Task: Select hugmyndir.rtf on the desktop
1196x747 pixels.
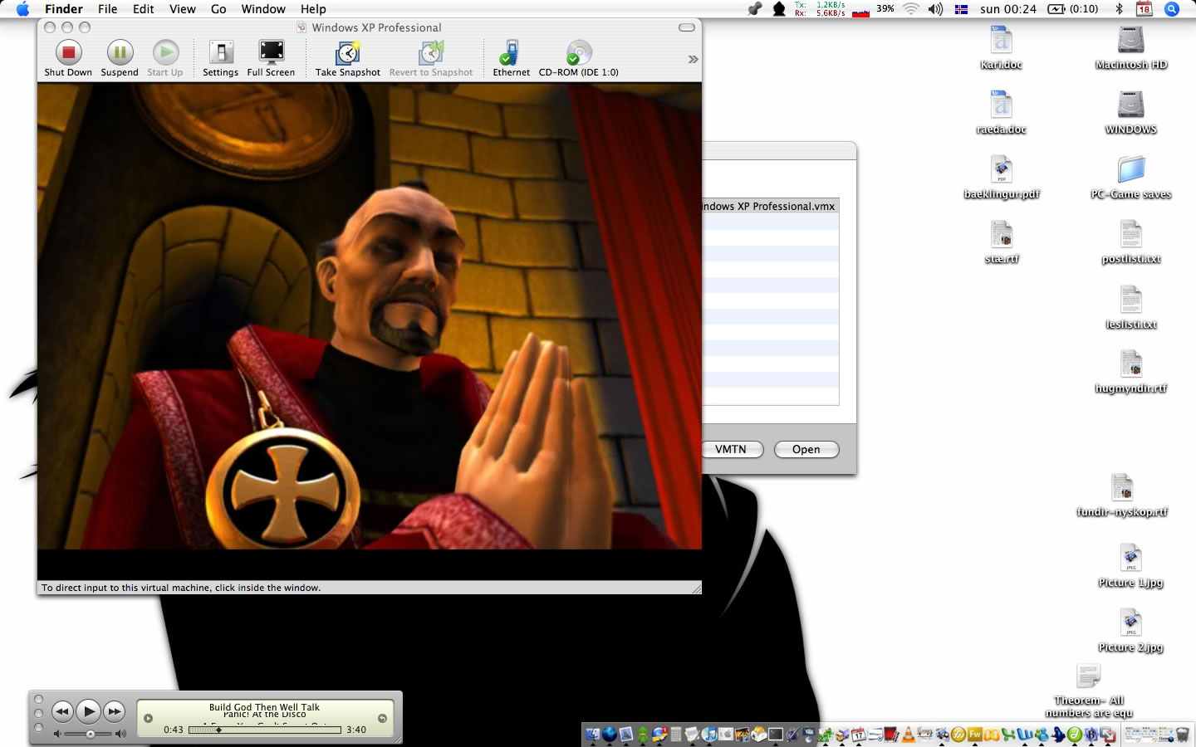Action: click(1130, 372)
